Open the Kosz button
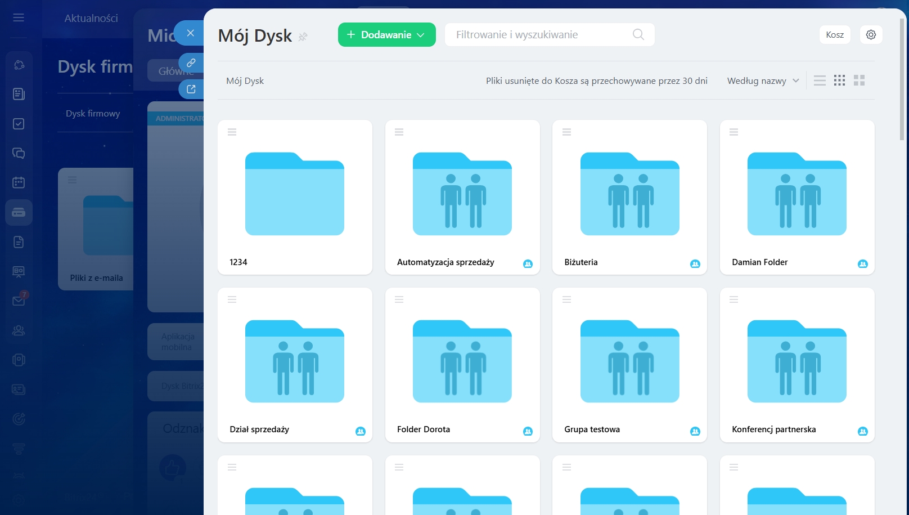The image size is (909, 515). tap(834, 35)
